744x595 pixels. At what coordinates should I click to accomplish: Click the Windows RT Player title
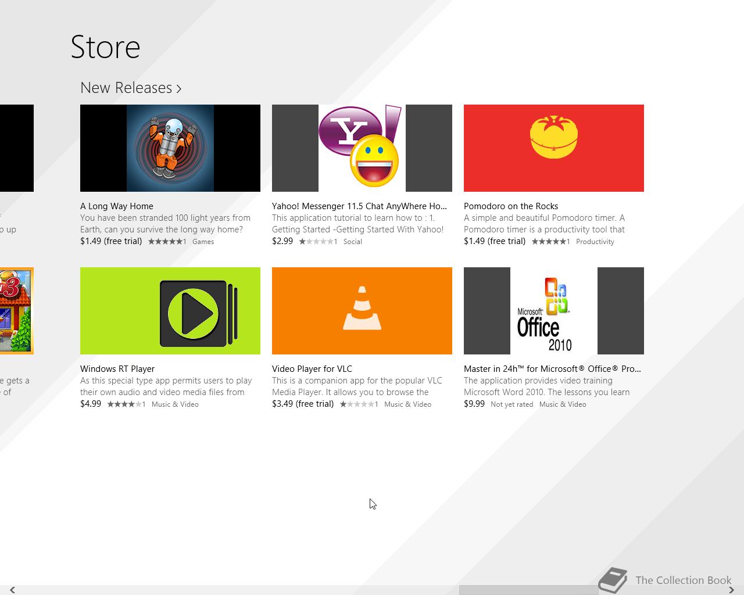click(x=117, y=369)
